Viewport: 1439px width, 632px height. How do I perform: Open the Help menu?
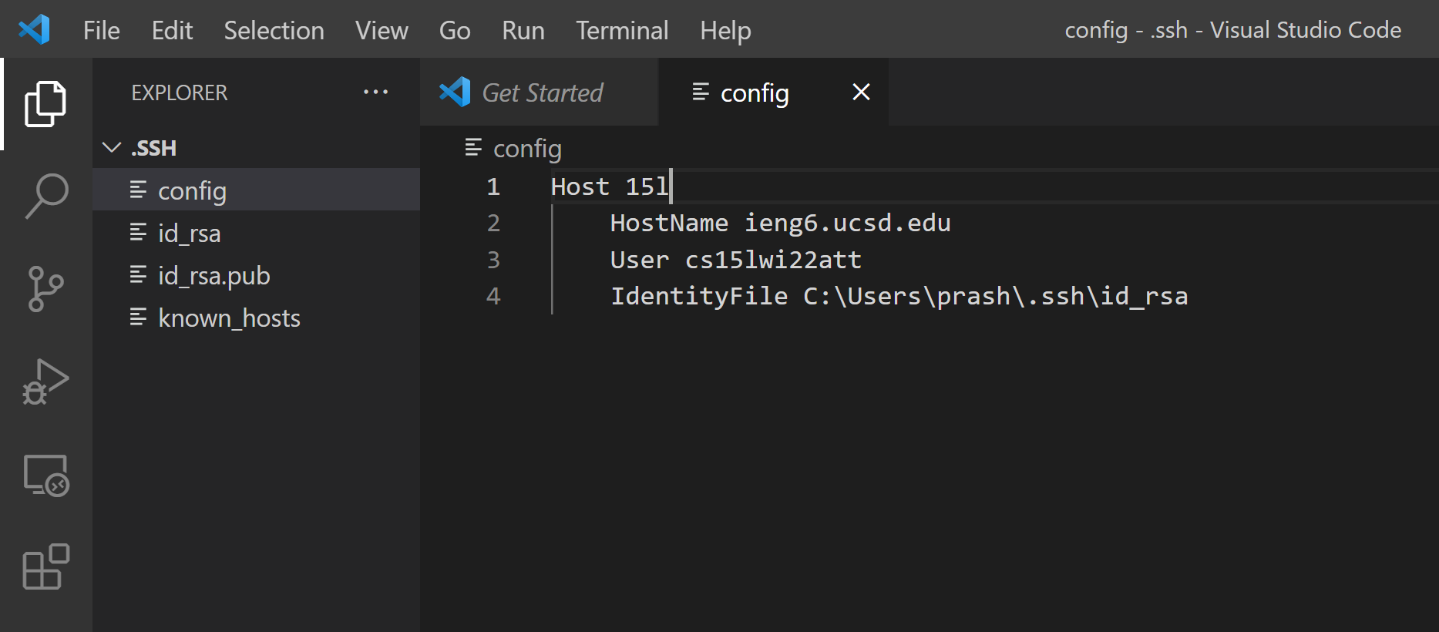726,30
